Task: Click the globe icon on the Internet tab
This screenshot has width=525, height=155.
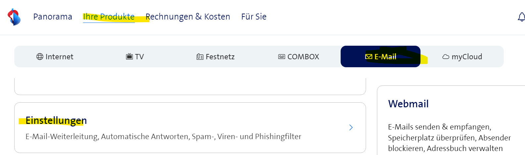Action: (x=40, y=57)
